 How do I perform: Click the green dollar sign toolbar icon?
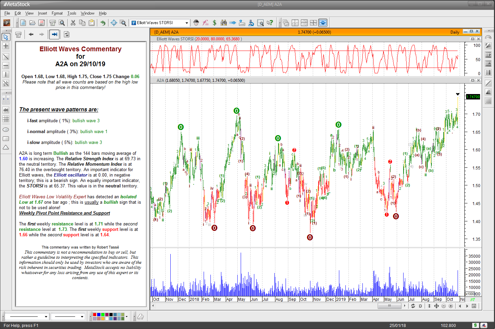click(x=215, y=23)
